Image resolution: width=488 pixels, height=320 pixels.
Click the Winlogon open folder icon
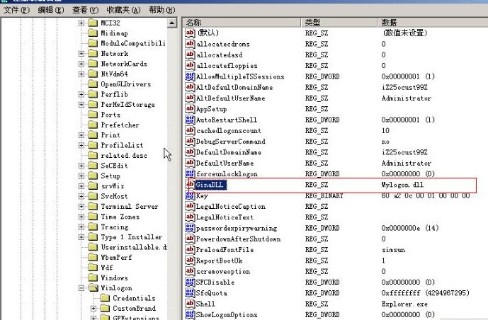(93, 288)
